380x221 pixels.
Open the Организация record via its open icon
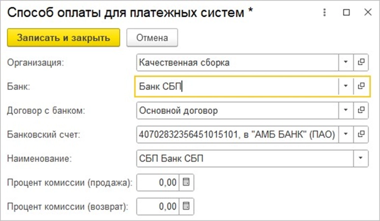[361, 62]
